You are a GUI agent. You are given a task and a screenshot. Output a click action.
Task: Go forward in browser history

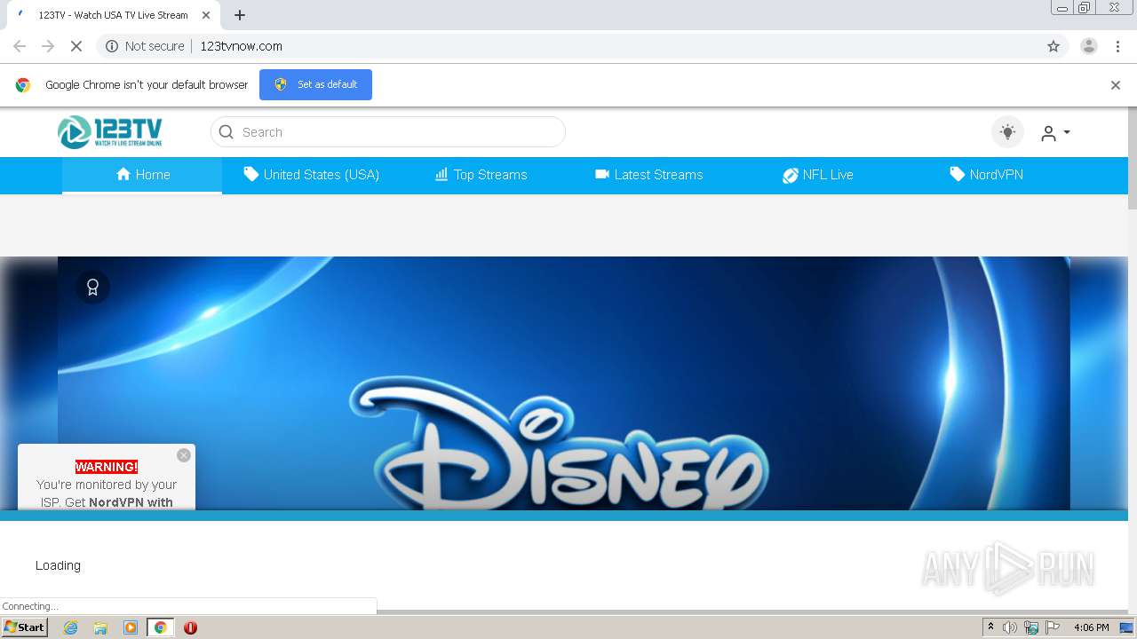point(48,46)
